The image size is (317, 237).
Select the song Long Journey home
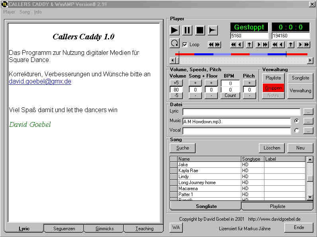coord(237,183)
